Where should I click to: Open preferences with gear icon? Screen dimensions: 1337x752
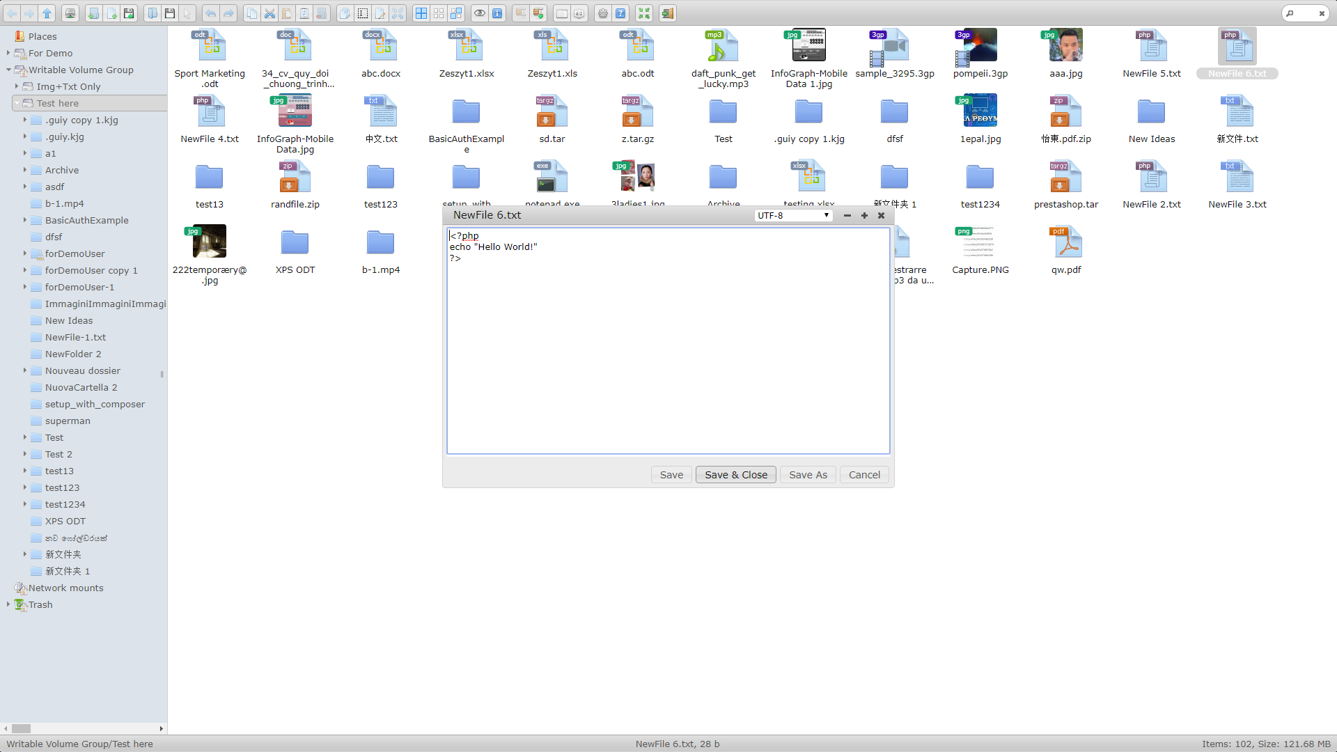pyautogui.click(x=603, y=13)
